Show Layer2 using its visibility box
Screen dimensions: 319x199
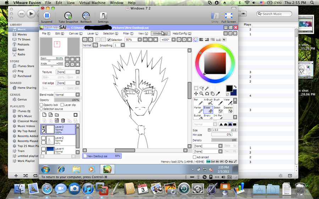(x=43, y=138)
